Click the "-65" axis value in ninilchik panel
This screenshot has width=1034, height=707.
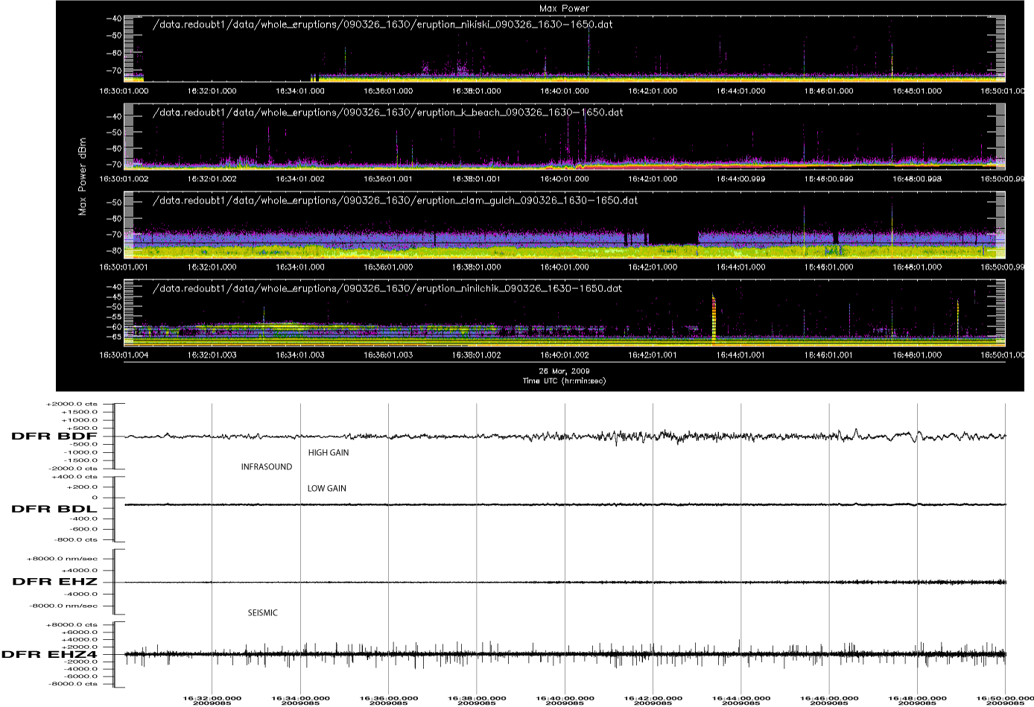point(114,337)
